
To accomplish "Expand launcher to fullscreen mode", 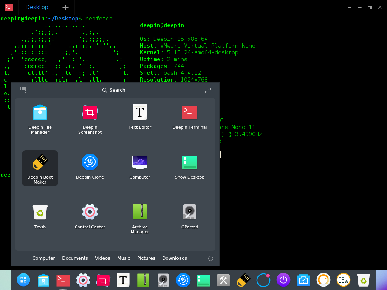I will (x=208, y=90).
